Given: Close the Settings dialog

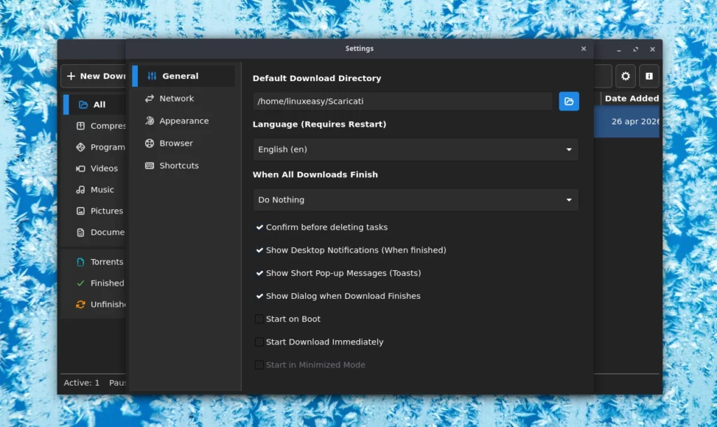Looking at the screenshot, I should [583, 49].
